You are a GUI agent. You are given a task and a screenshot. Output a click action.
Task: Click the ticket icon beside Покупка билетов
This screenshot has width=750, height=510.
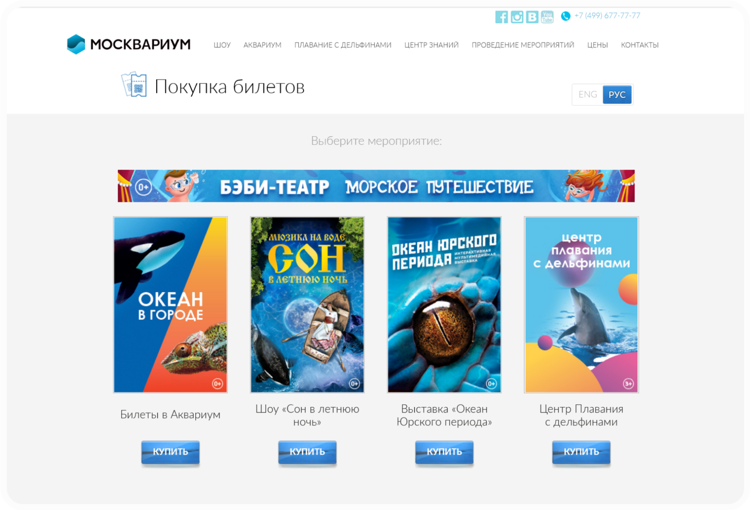coord(134,84)
